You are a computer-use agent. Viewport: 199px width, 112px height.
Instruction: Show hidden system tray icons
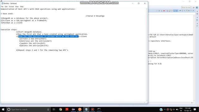[x=164, y=110]
